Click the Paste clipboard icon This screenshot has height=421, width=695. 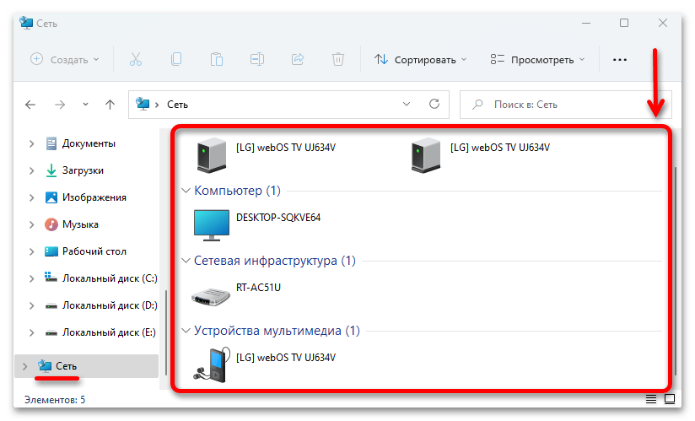click(216, 59)
